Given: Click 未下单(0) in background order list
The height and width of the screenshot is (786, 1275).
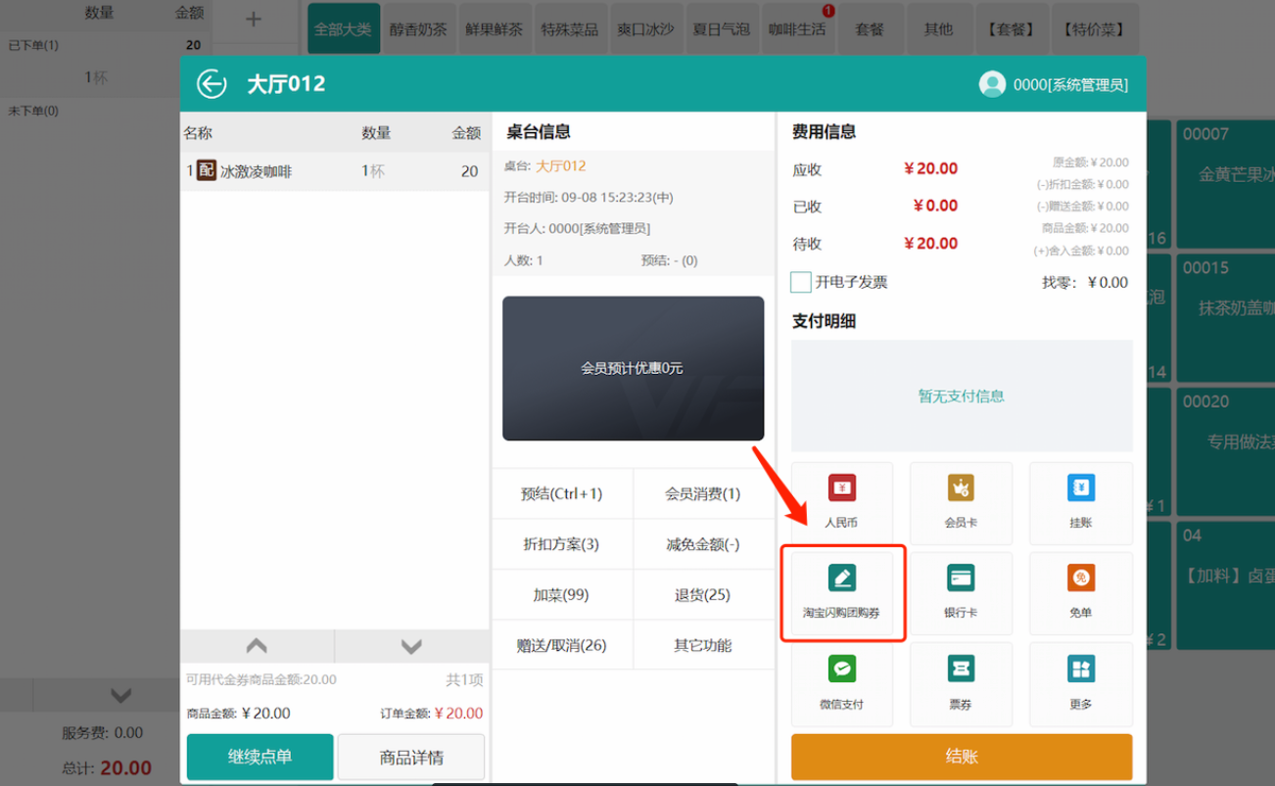Looking at the screenshot, I should (33, 111).
